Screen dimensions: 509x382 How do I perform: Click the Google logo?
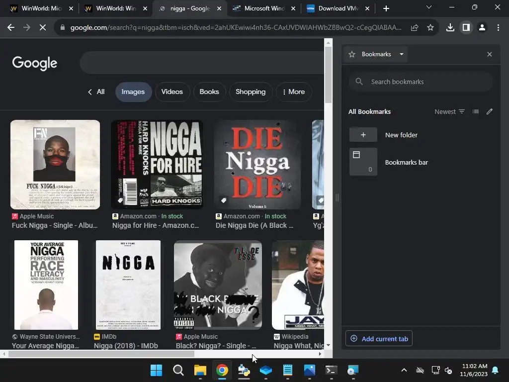tap(35, 63)
